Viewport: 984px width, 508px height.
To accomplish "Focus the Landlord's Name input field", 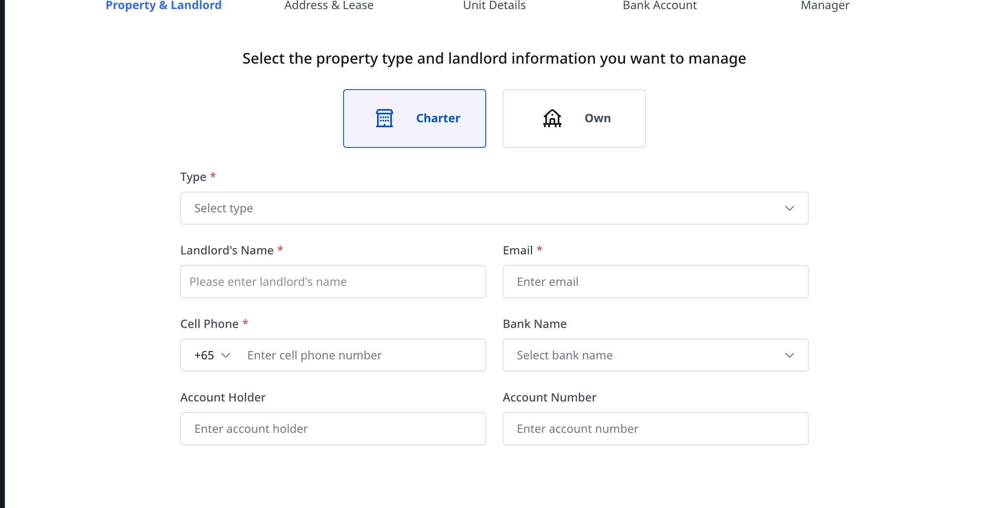I will [333, 282].
